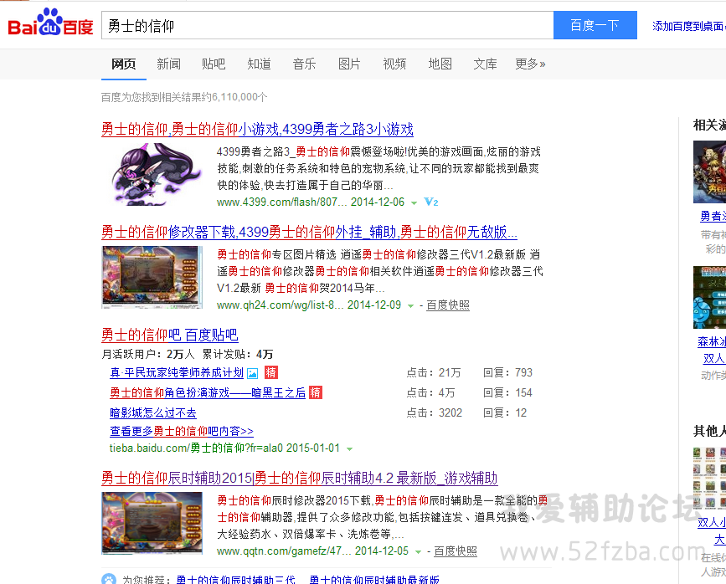Screen dimensions: 726x584
Task: Click 查看更多勇士的信仰吧内容>>
Action: [x=182, y=431]
